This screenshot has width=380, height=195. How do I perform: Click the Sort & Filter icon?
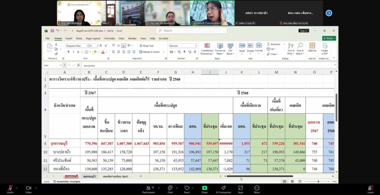pos(291,46)
